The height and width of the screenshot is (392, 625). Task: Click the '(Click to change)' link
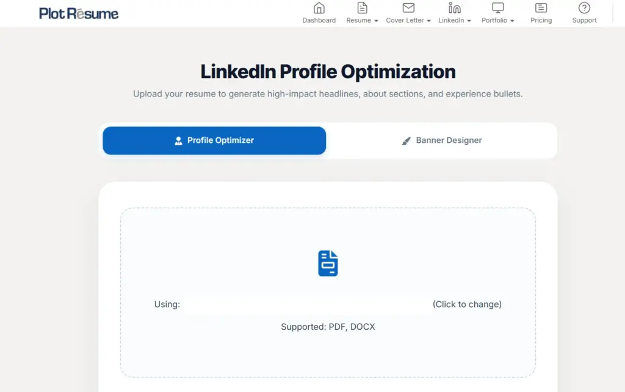pyautogui.click(x=467, y=304)
